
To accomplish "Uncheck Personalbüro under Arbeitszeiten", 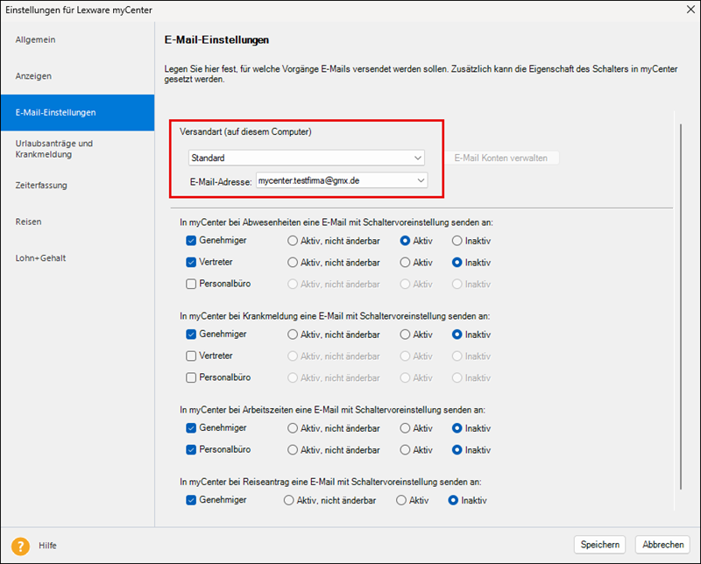I will tap(191, 449).
